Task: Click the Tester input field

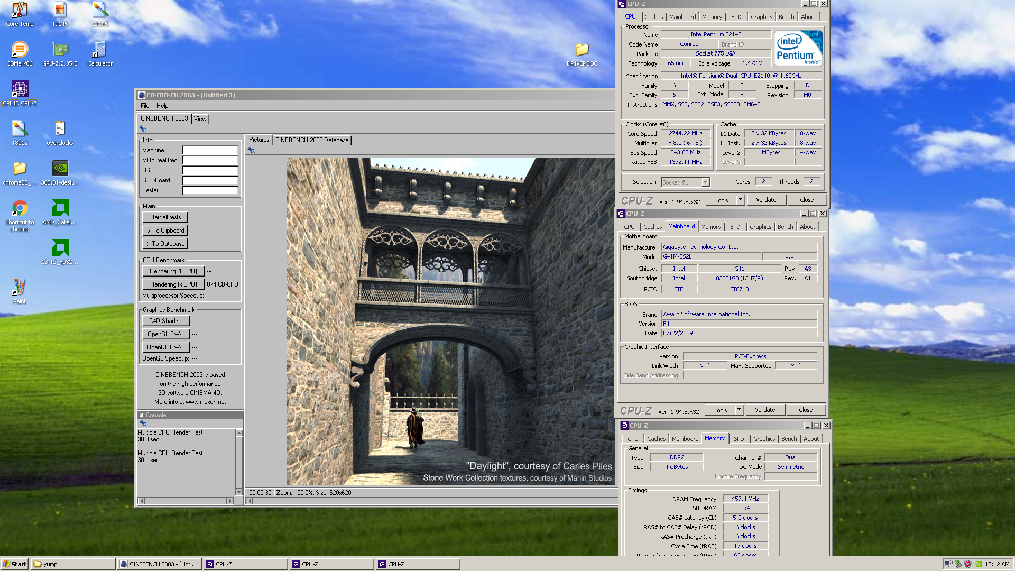Action: click(x=210, y=190)
